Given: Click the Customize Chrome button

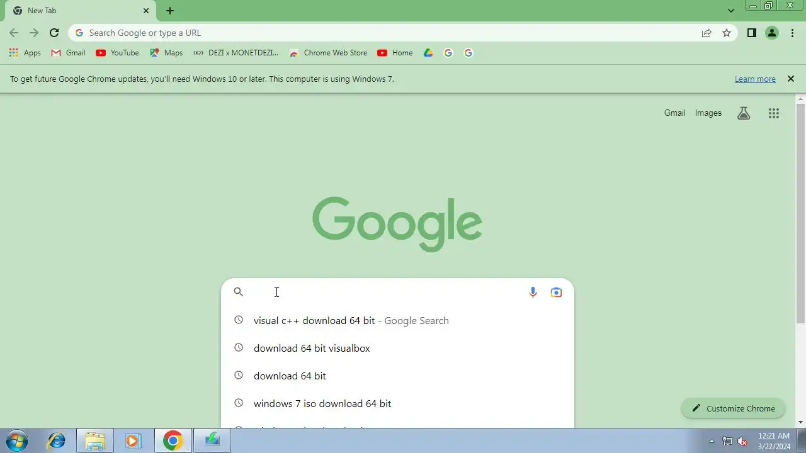Looking at the screenshot, I should point(733,408).
